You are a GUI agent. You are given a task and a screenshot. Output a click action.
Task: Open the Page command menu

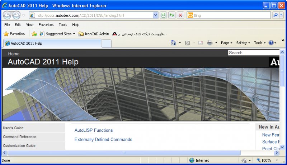click(x=227, y=43)
